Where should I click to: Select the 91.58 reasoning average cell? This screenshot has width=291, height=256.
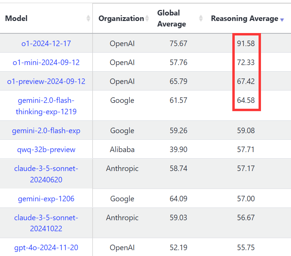pyautogui.click(x=246, y=43)
